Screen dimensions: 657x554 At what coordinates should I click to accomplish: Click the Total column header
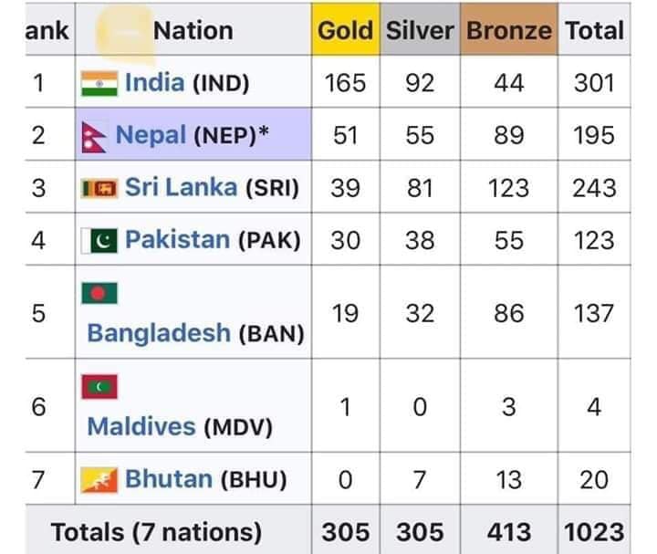click(594, 30)
